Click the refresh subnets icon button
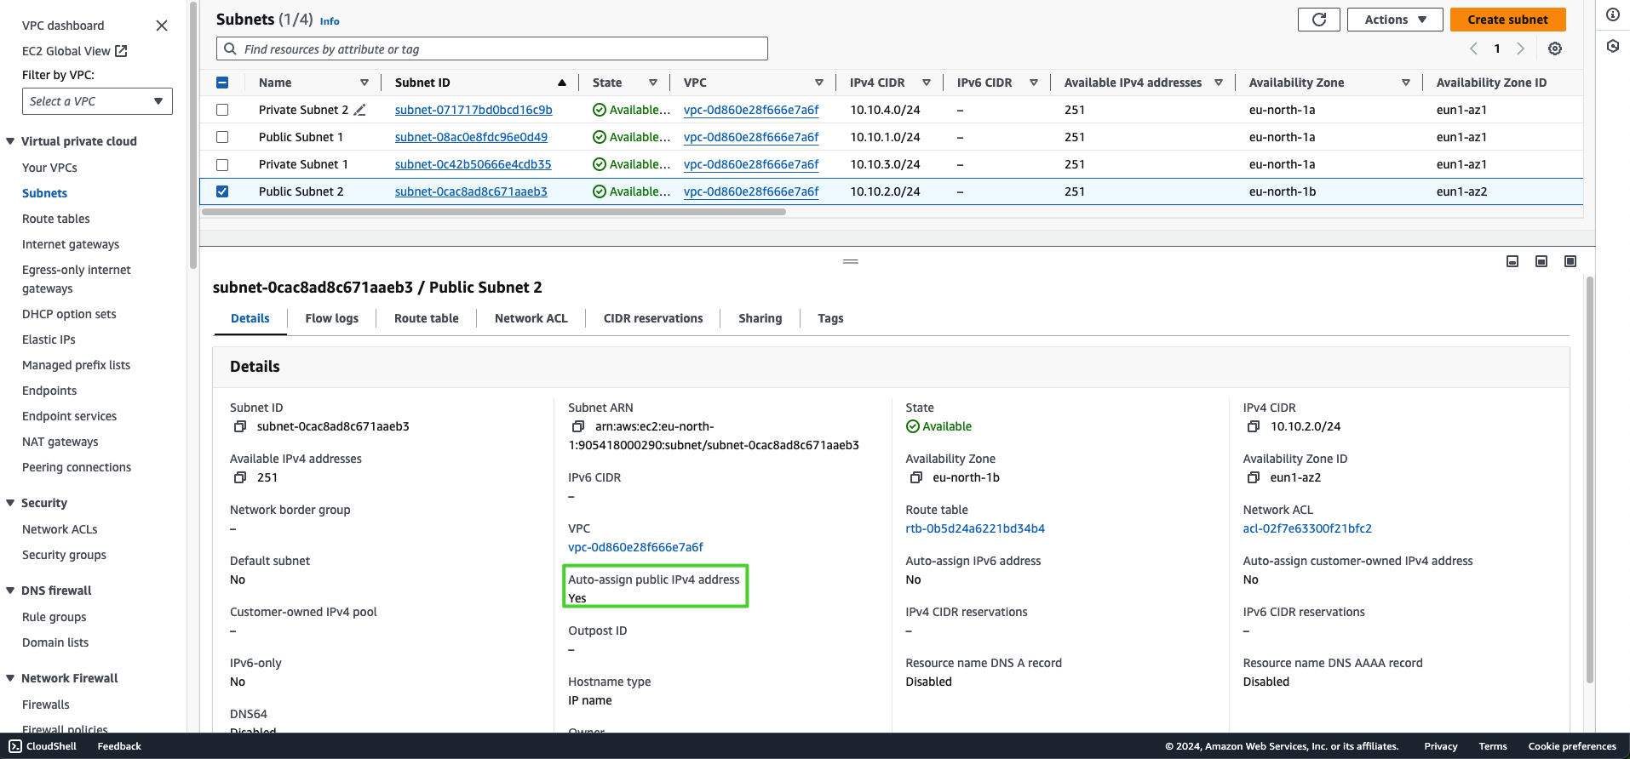The height and width of the screenshot is (759, 1630). point(1318,20)
